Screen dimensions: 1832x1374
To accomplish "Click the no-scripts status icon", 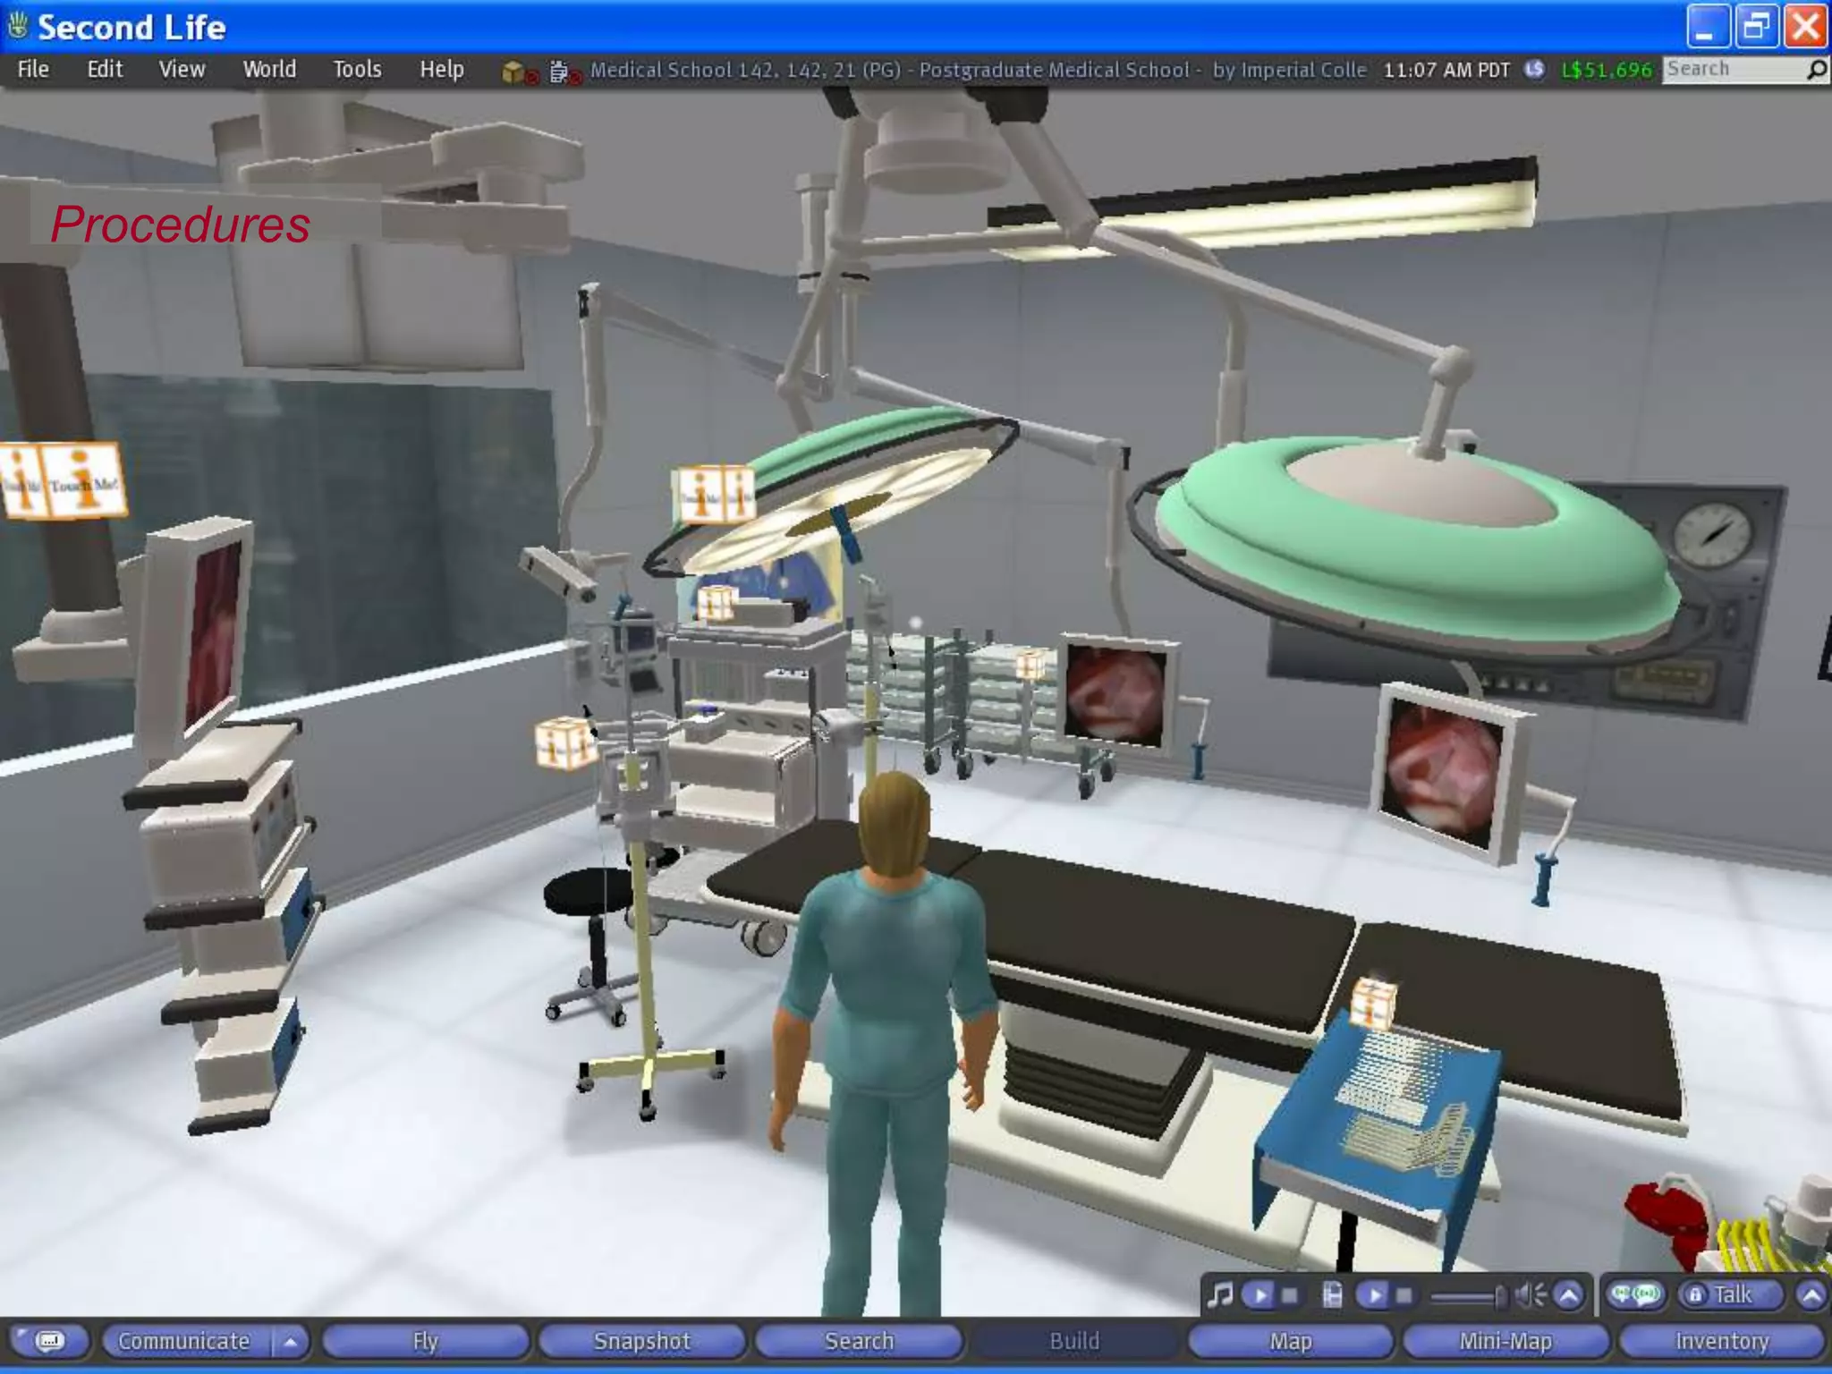I will tap(563, 72).
